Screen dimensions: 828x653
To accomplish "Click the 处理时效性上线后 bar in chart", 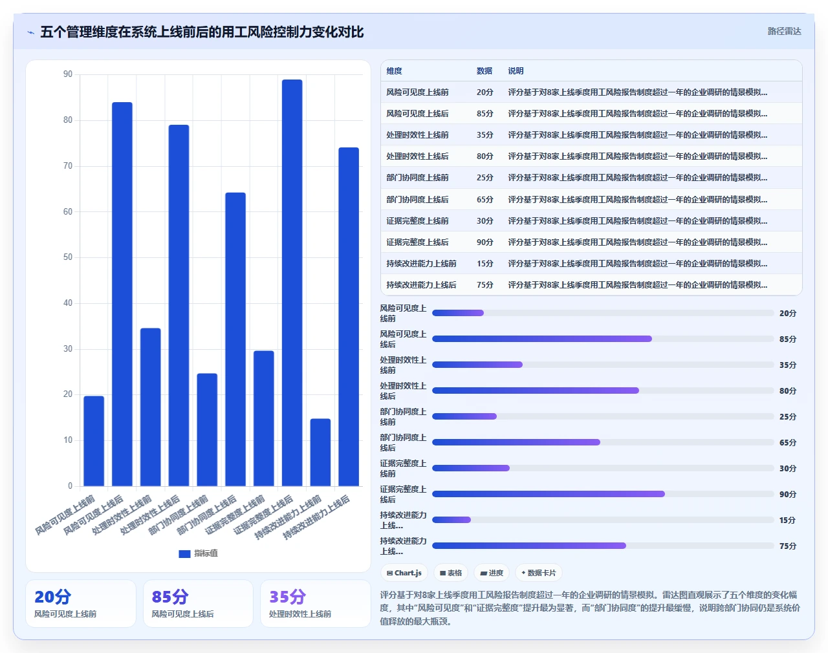I will coord(179,305).
